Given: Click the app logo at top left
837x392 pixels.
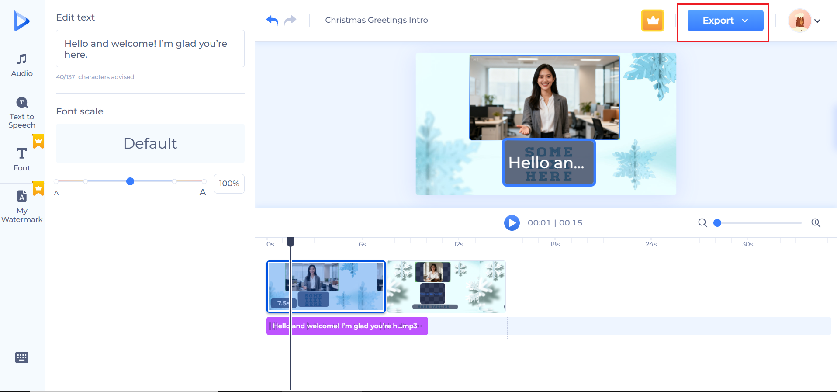Looking at the screenshot, I should [x=21, y=21].
